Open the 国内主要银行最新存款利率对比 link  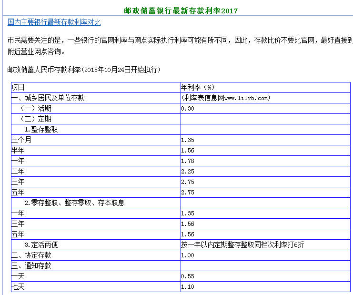tap(54, 22)
